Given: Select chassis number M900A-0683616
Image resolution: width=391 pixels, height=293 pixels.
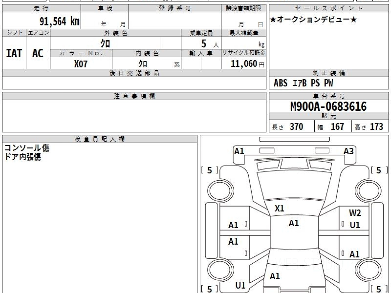Looking at the screenshot, I should (328, 106).
